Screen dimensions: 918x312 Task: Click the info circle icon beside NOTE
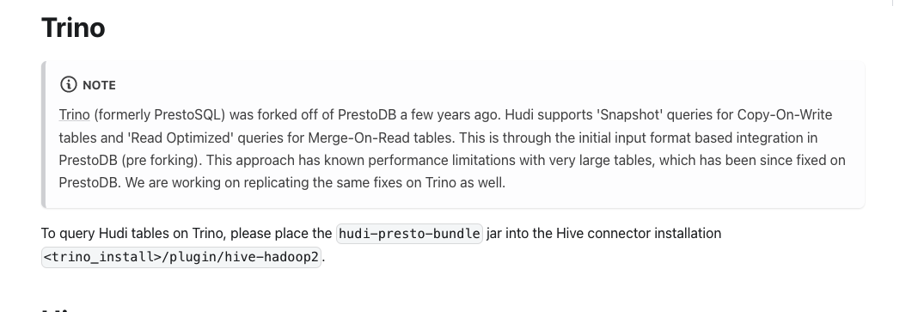69,85
